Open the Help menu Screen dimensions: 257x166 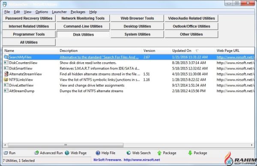93,12
